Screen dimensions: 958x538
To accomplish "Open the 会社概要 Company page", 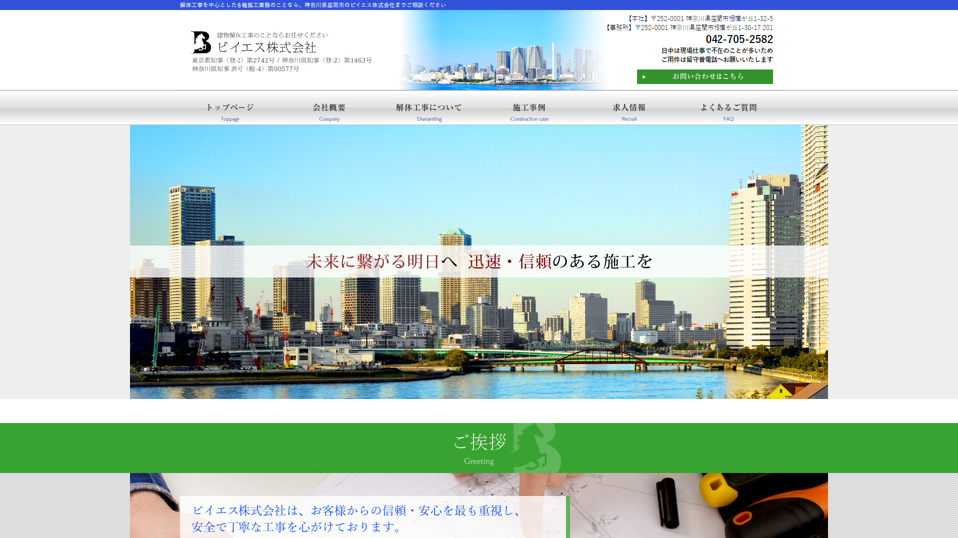I will [329, 111].
